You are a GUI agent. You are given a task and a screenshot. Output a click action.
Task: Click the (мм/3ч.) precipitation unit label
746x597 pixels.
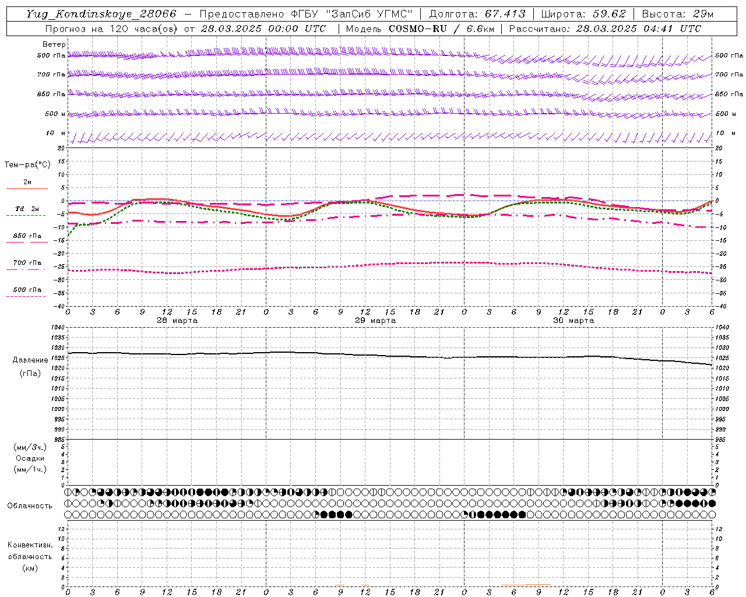pos(30,447)
